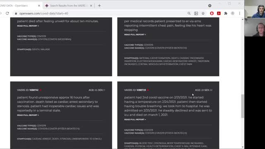Viewport: 265px width, 149px height.
Task: Click red marker next to ID 1088741
Action: [41, 90]
